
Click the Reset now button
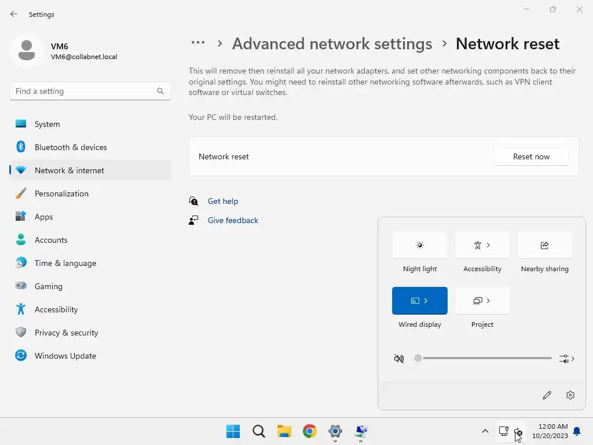tap(531, 156)
